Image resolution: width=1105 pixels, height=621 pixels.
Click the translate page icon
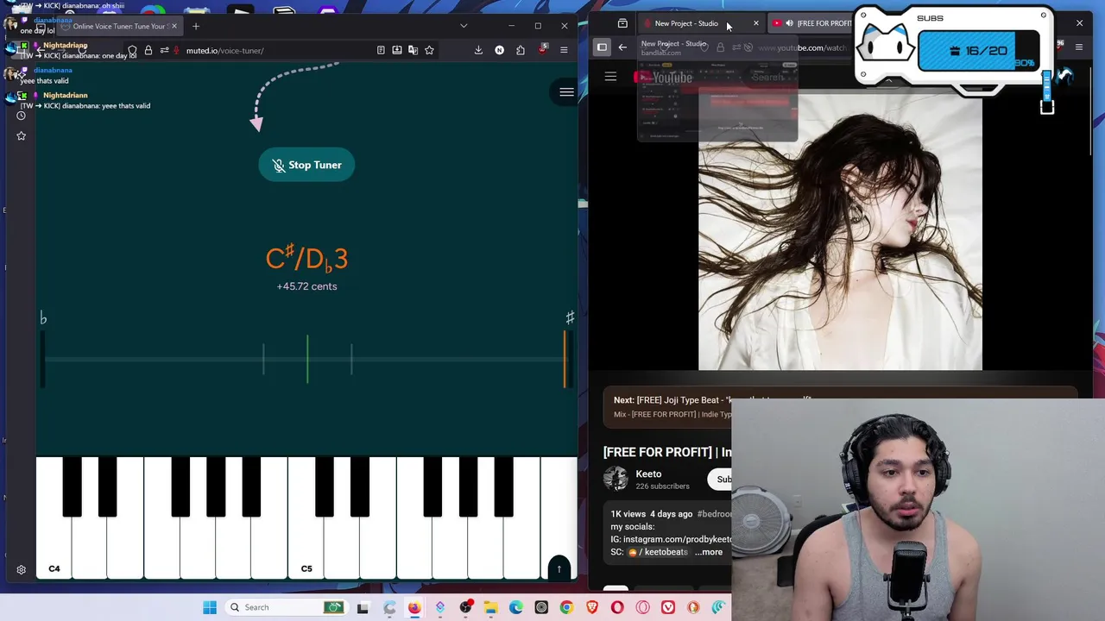click(x=413, y=50)
